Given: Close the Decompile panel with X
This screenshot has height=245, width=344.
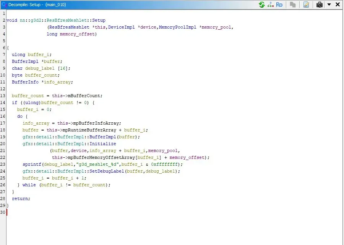Looking at the screenshot, I should [338, 4].
